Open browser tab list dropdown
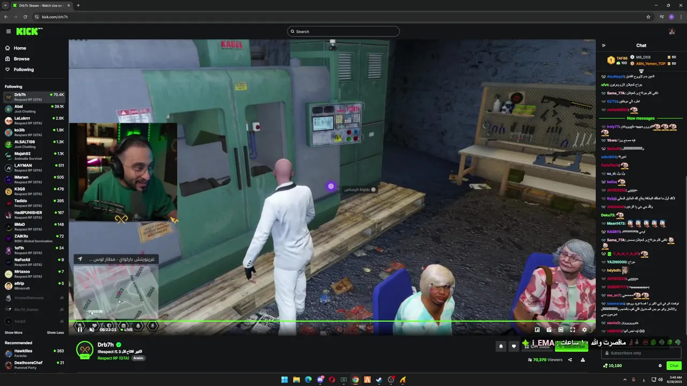 [5, 5]
